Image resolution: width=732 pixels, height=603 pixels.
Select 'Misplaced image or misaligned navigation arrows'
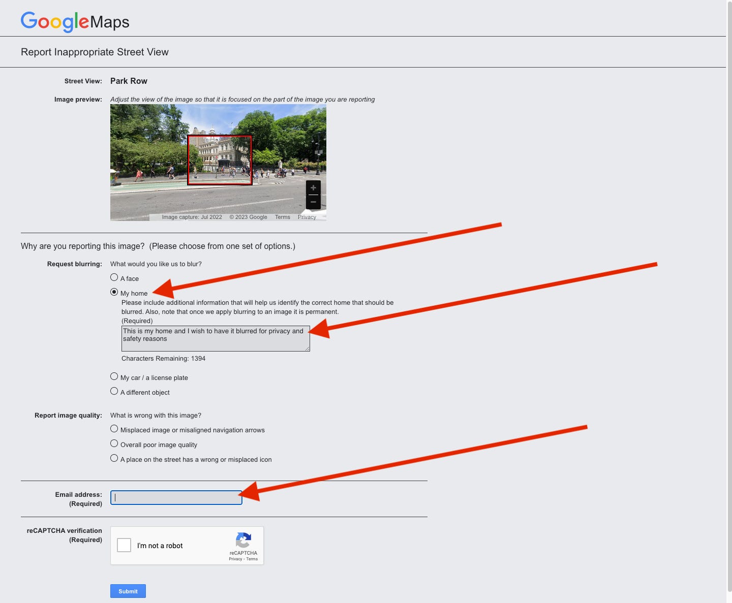(x=114, y=429)
